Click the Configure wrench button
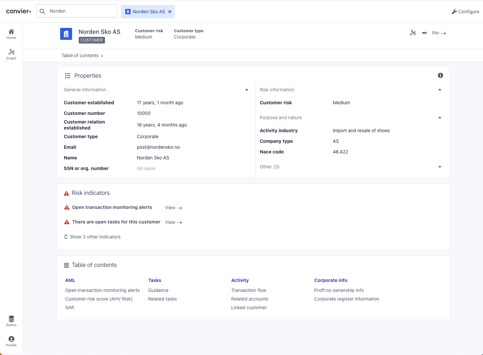The width and height of the screenshot is (483, 355). tap(465, 12)
